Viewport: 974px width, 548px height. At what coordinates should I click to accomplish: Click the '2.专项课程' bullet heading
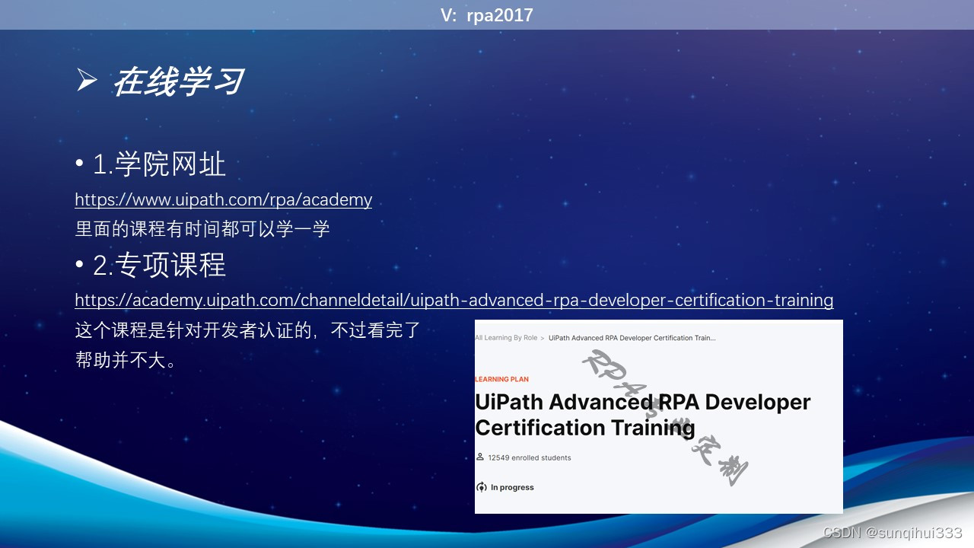159,265
